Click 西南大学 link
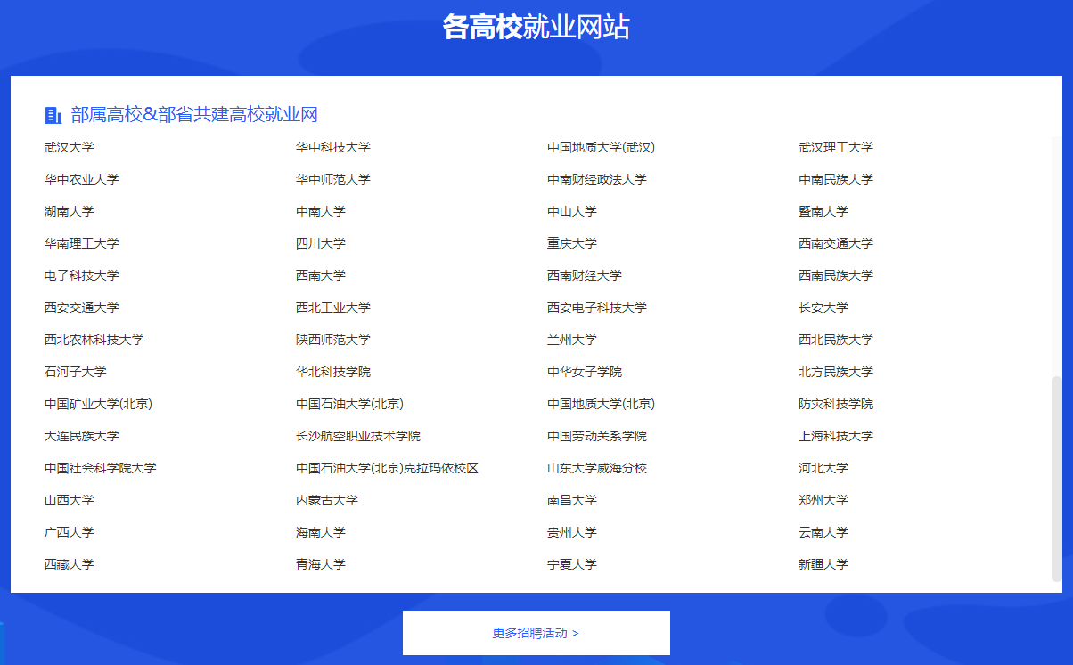Viewport: 1073px width, 665px height. 321,275
